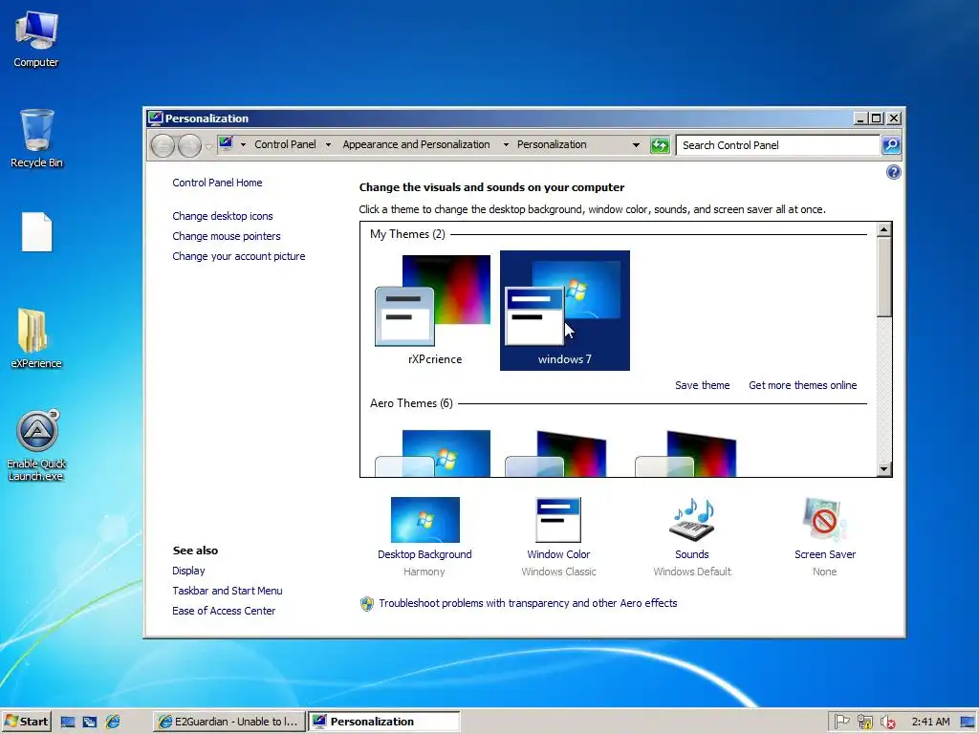Expand arrow after Control Panel breadcrumb
The image size is (979, 734).
(329, 145)
